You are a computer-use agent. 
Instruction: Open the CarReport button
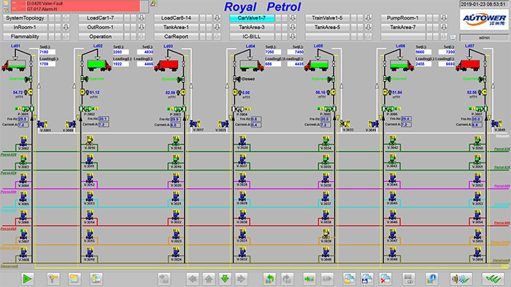coord(176,36)
